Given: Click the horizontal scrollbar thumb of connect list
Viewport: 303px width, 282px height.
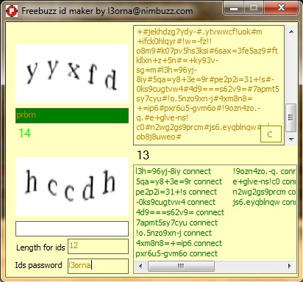Looking at the screenshot, I should [x=181, y=266].
